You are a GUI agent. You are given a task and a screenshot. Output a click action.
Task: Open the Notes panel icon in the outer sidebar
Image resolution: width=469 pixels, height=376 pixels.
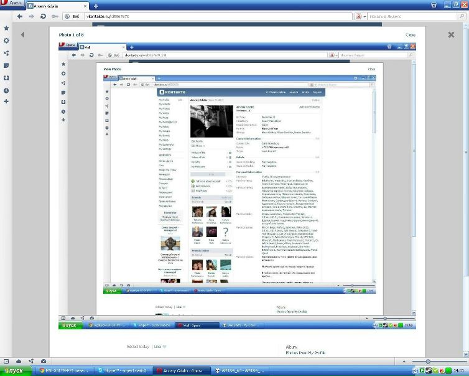[6, 65]
